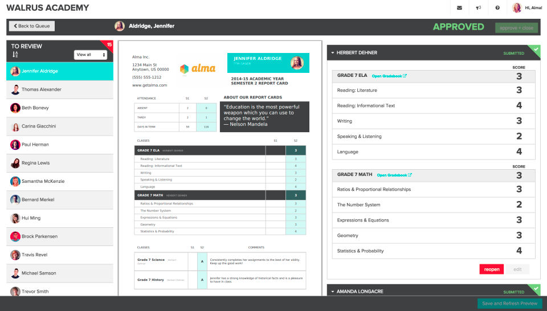Click the Tardy attendance row

coord(175,117)
